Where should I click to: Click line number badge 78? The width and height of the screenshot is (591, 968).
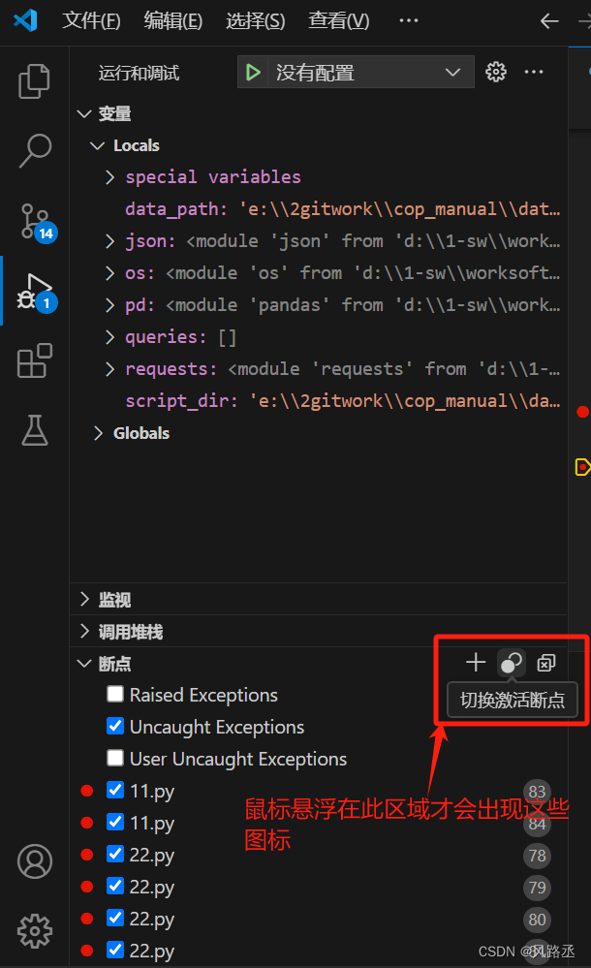pyautogui.click(x=537, y=855)
